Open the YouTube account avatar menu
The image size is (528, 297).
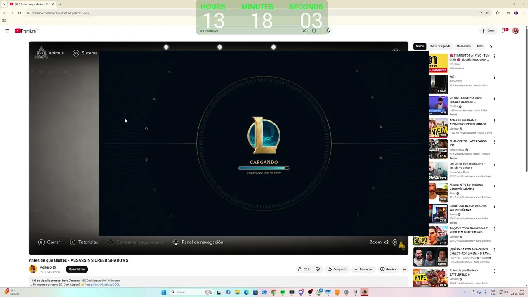pyautogui.click(x=515, y=31)
